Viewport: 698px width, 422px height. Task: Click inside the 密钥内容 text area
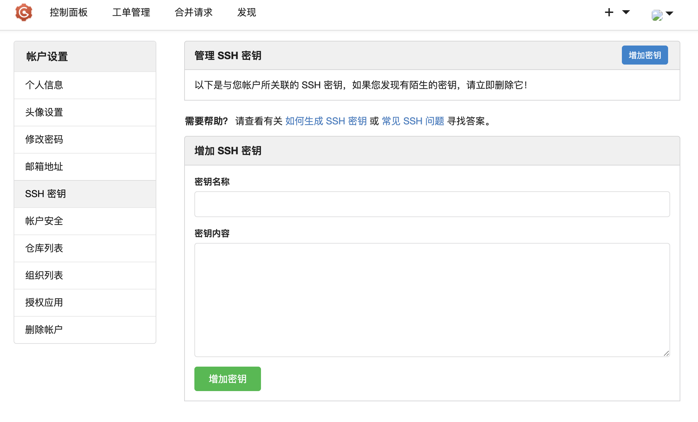click(432, 300)
